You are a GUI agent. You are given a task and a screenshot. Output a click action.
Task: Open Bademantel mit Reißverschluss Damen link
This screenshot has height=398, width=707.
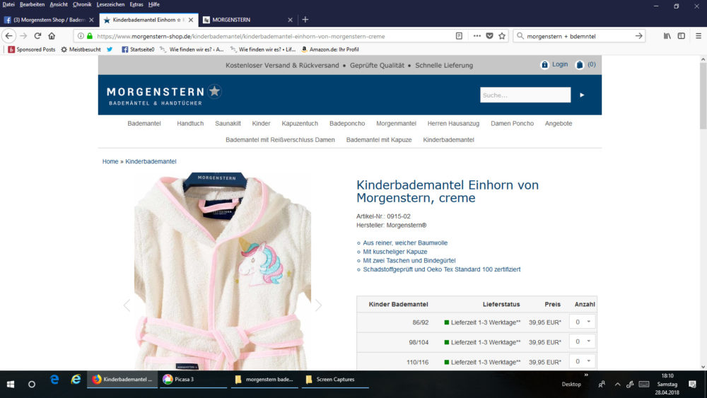(x=280, y=140)
